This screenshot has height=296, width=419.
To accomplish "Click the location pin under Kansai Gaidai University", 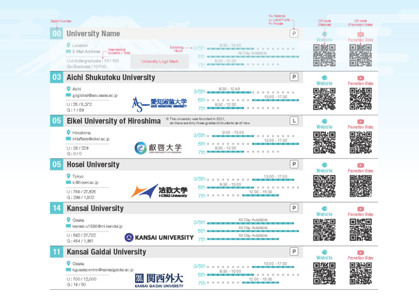I will tap(68, 263).
